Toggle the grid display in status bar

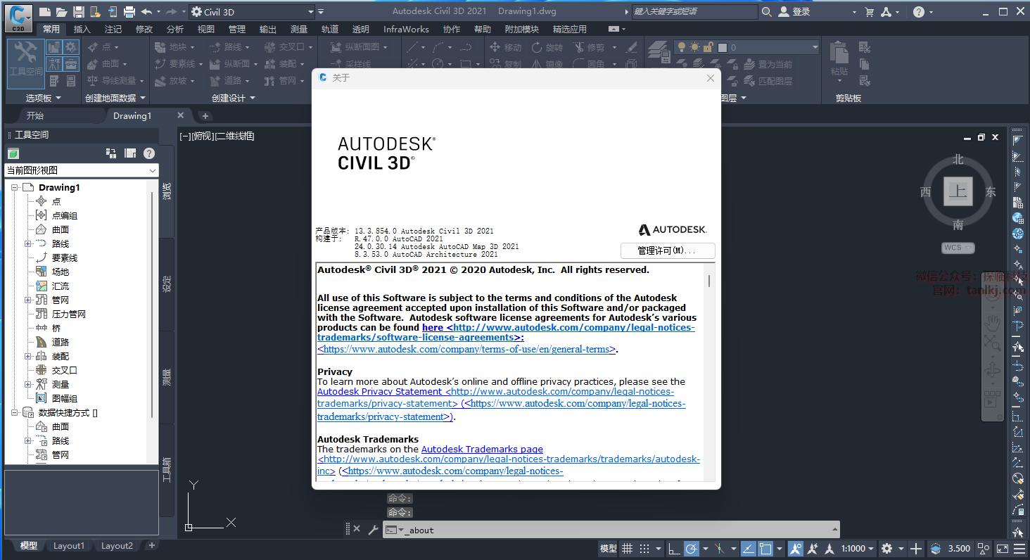(628, 548)
